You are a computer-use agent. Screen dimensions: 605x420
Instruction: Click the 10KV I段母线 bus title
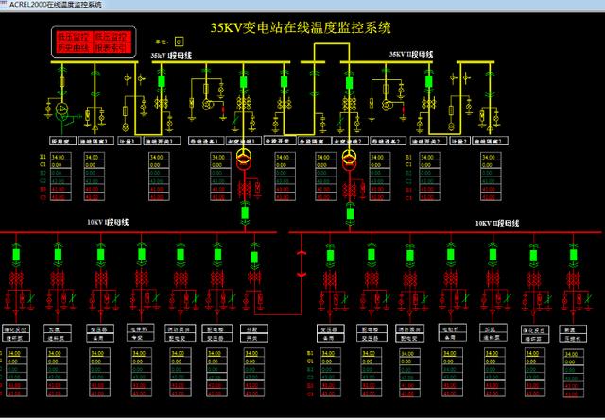point(108,222)
